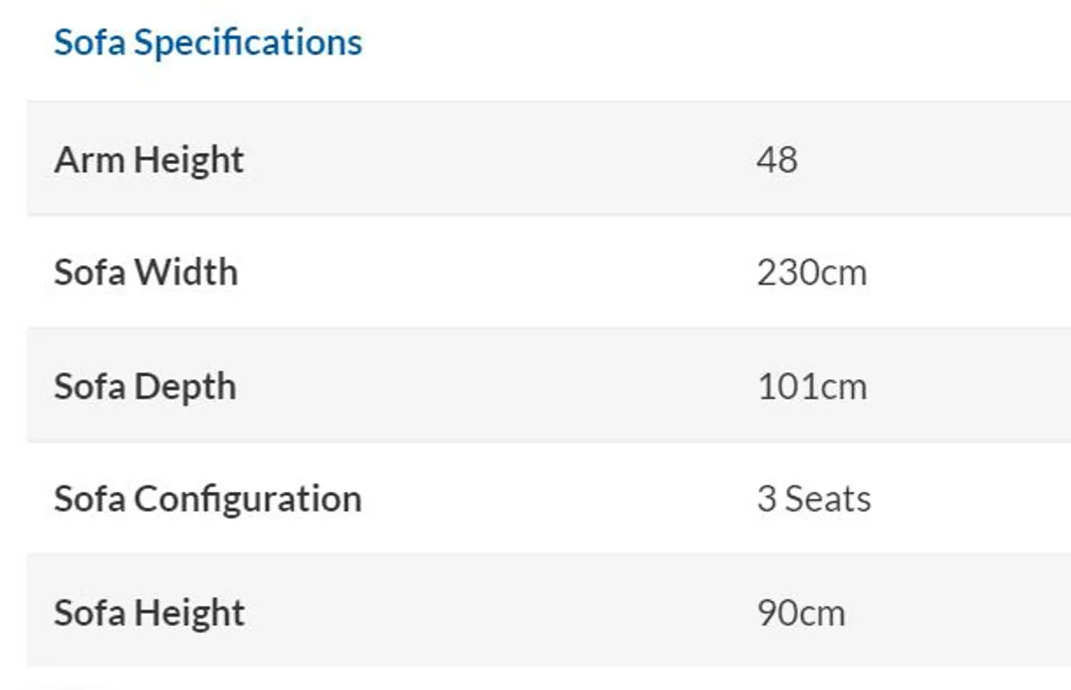Click the 101cm depth value
The width and height of the screenshot is (1071, 690).
point(811,387)
